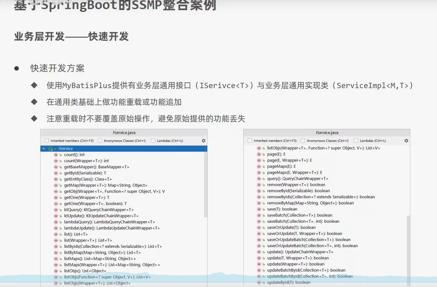Viewport: 437px width, 287px height.
Task: Click the method icon beside listObjs(): List<Object>
Action: pyautogui.click(x=56, y=271)
